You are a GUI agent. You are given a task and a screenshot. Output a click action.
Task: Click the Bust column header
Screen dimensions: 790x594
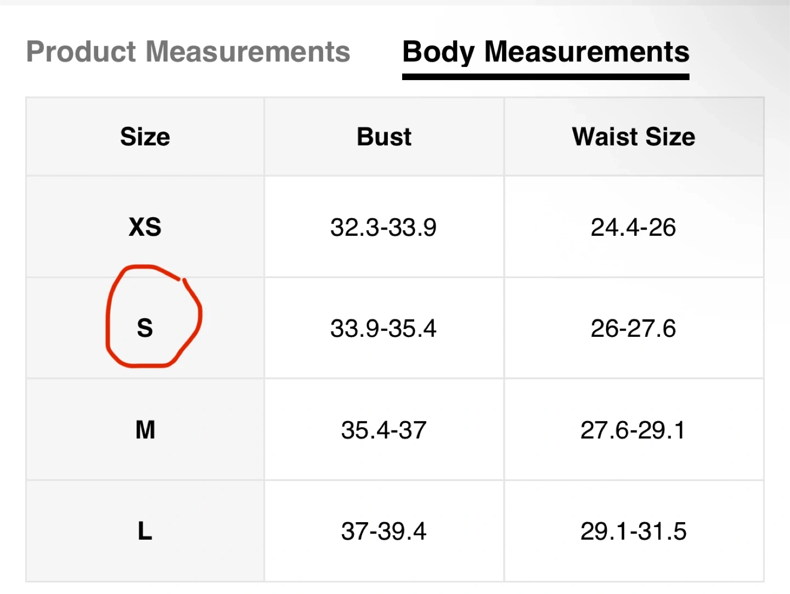point(383,137)
